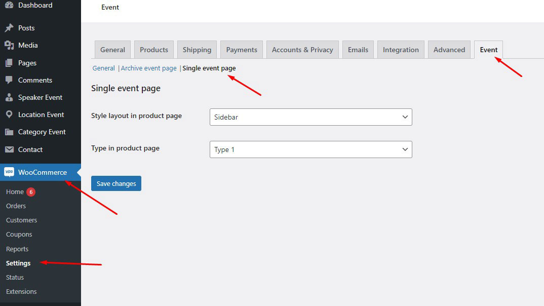Select the Accounts & Privacy tab
This screenshot has height=306, width=544.
coord(302,50)
